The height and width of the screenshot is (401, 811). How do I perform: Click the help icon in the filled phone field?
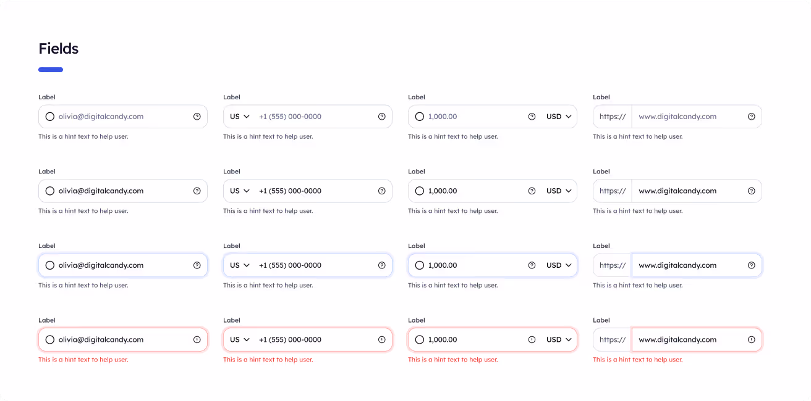tap(381, 191)
